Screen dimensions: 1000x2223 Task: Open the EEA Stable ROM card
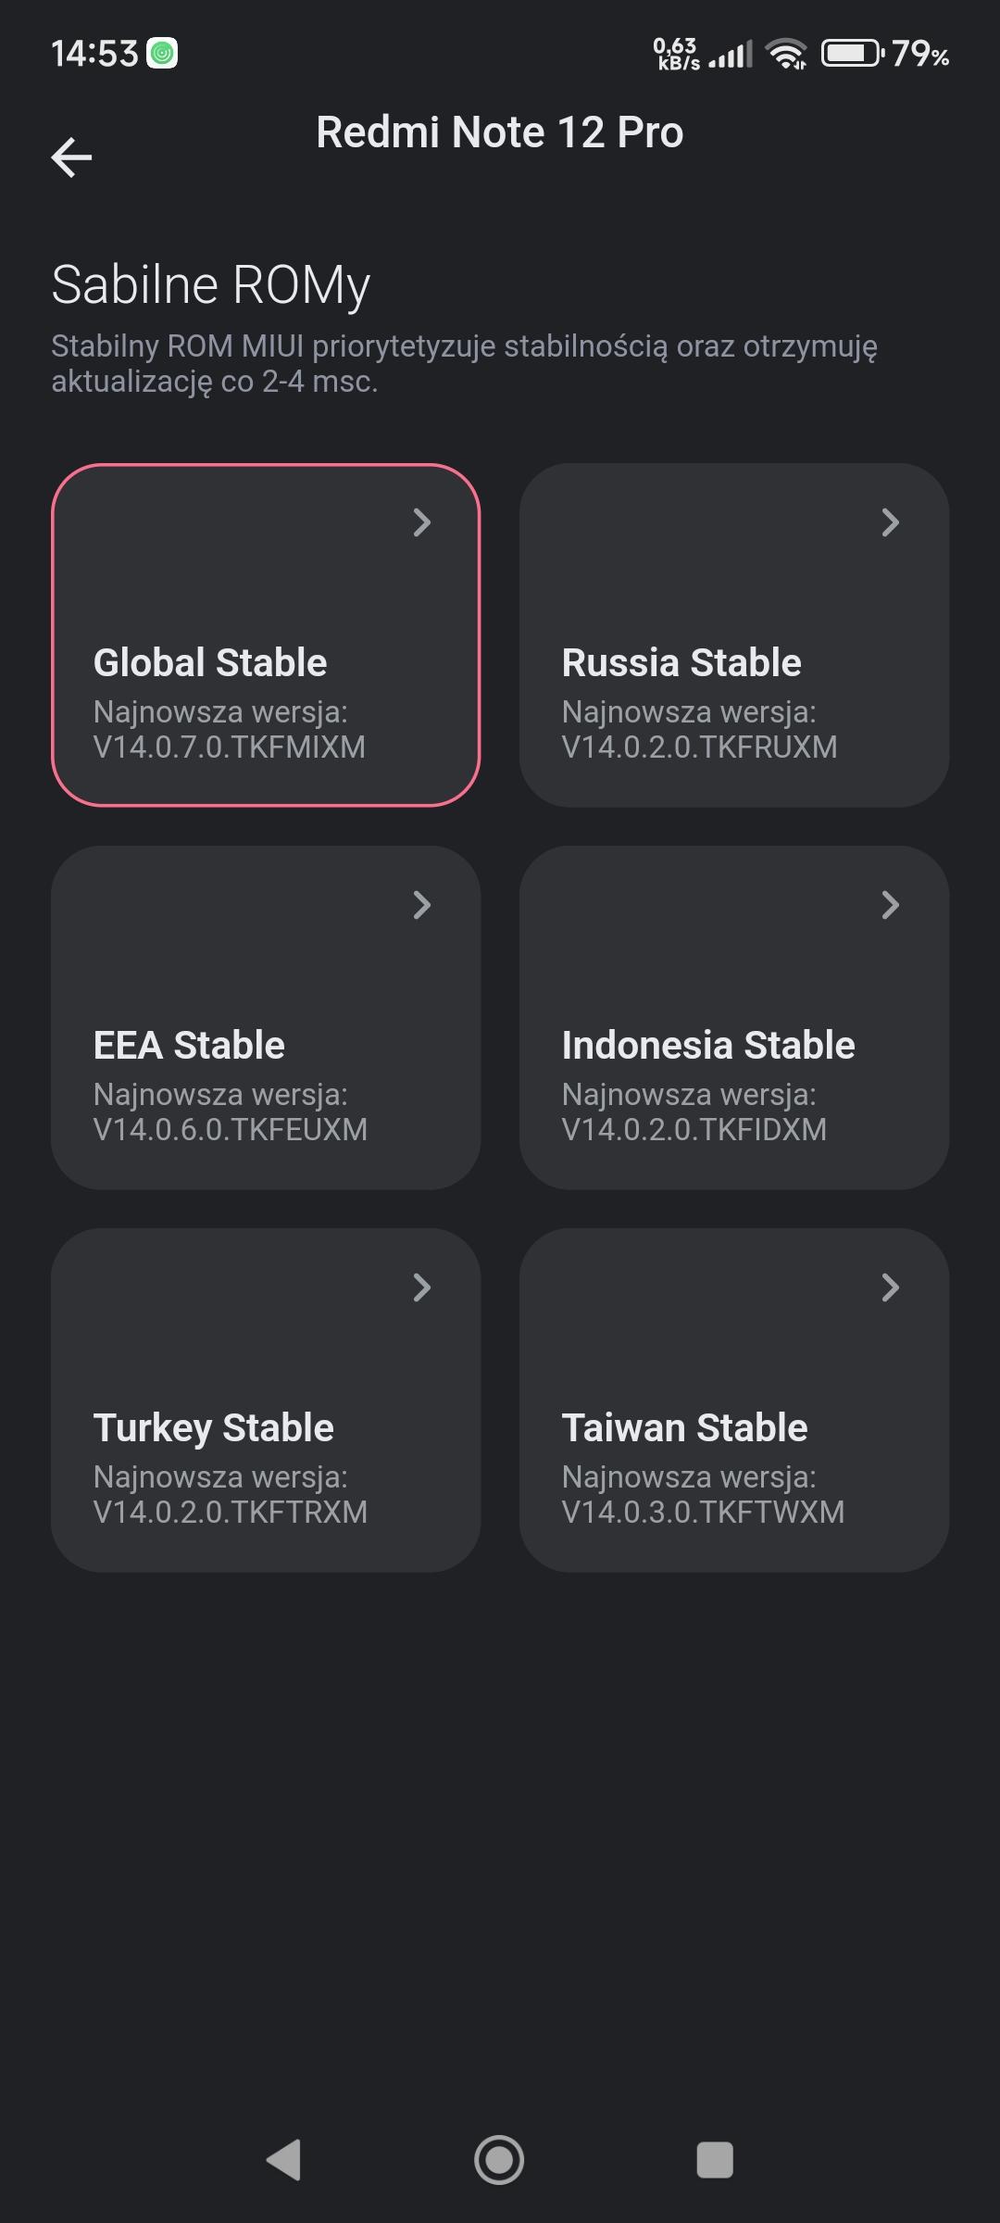tap(266, 1017)
